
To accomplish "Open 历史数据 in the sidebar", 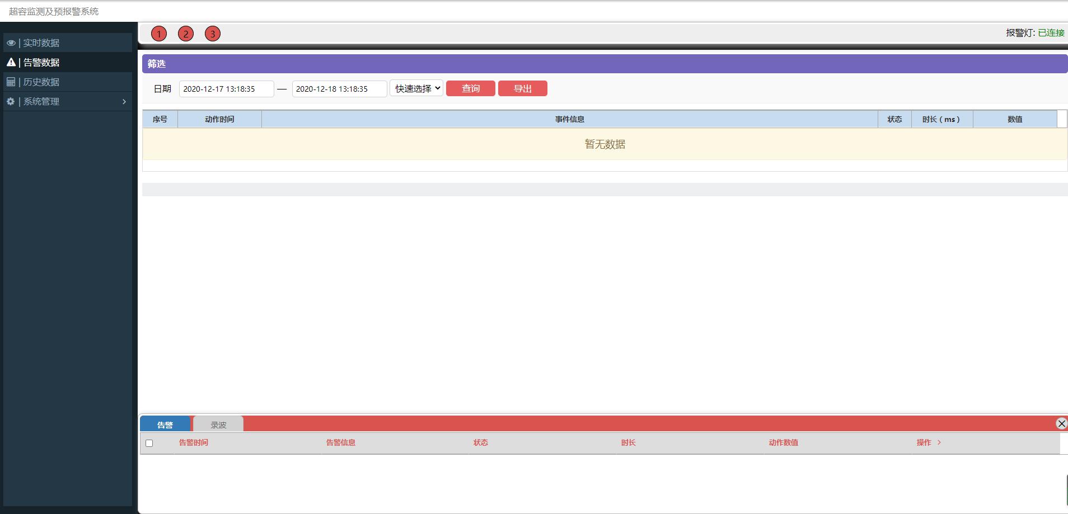I will (x=41, y=82).
